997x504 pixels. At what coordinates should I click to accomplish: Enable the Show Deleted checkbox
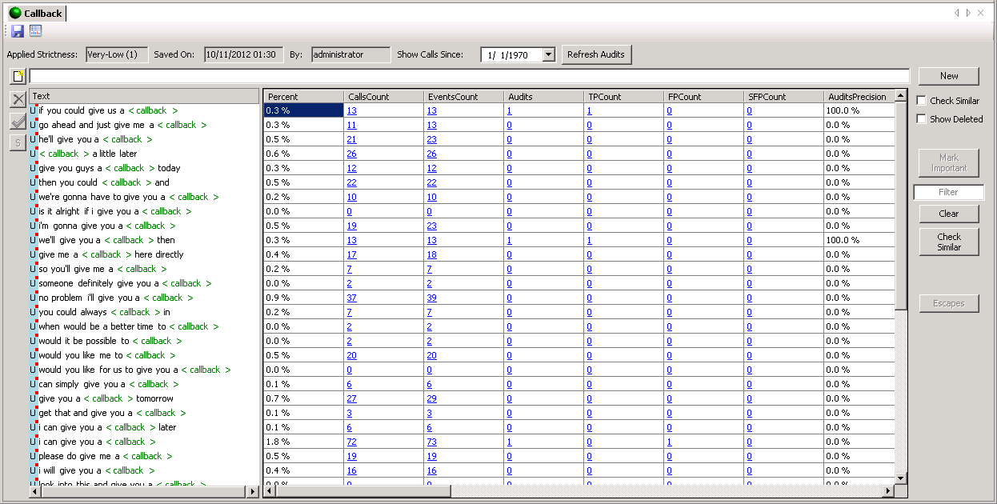[922, 119]
